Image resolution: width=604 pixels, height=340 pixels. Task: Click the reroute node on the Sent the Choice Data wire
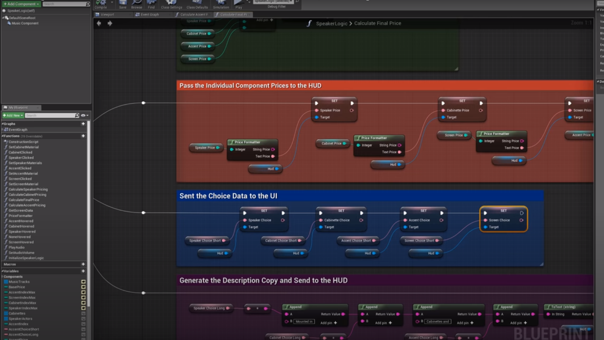pos(143,213)
